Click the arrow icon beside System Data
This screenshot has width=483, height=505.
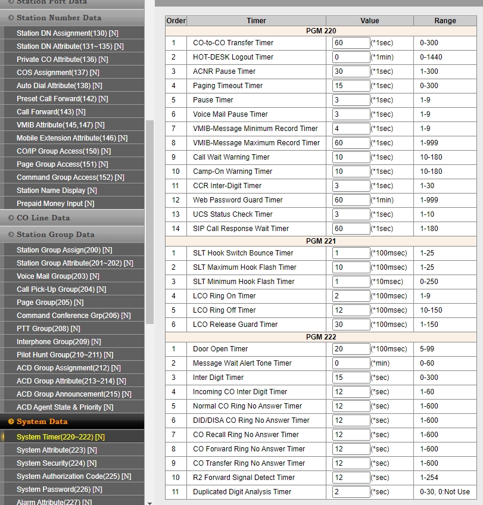click(11, 422)
